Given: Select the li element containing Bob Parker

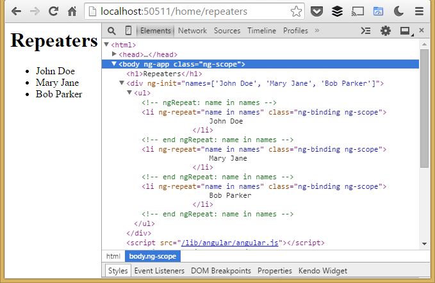Looking at the screenshot, I should [x=264, y=186].
